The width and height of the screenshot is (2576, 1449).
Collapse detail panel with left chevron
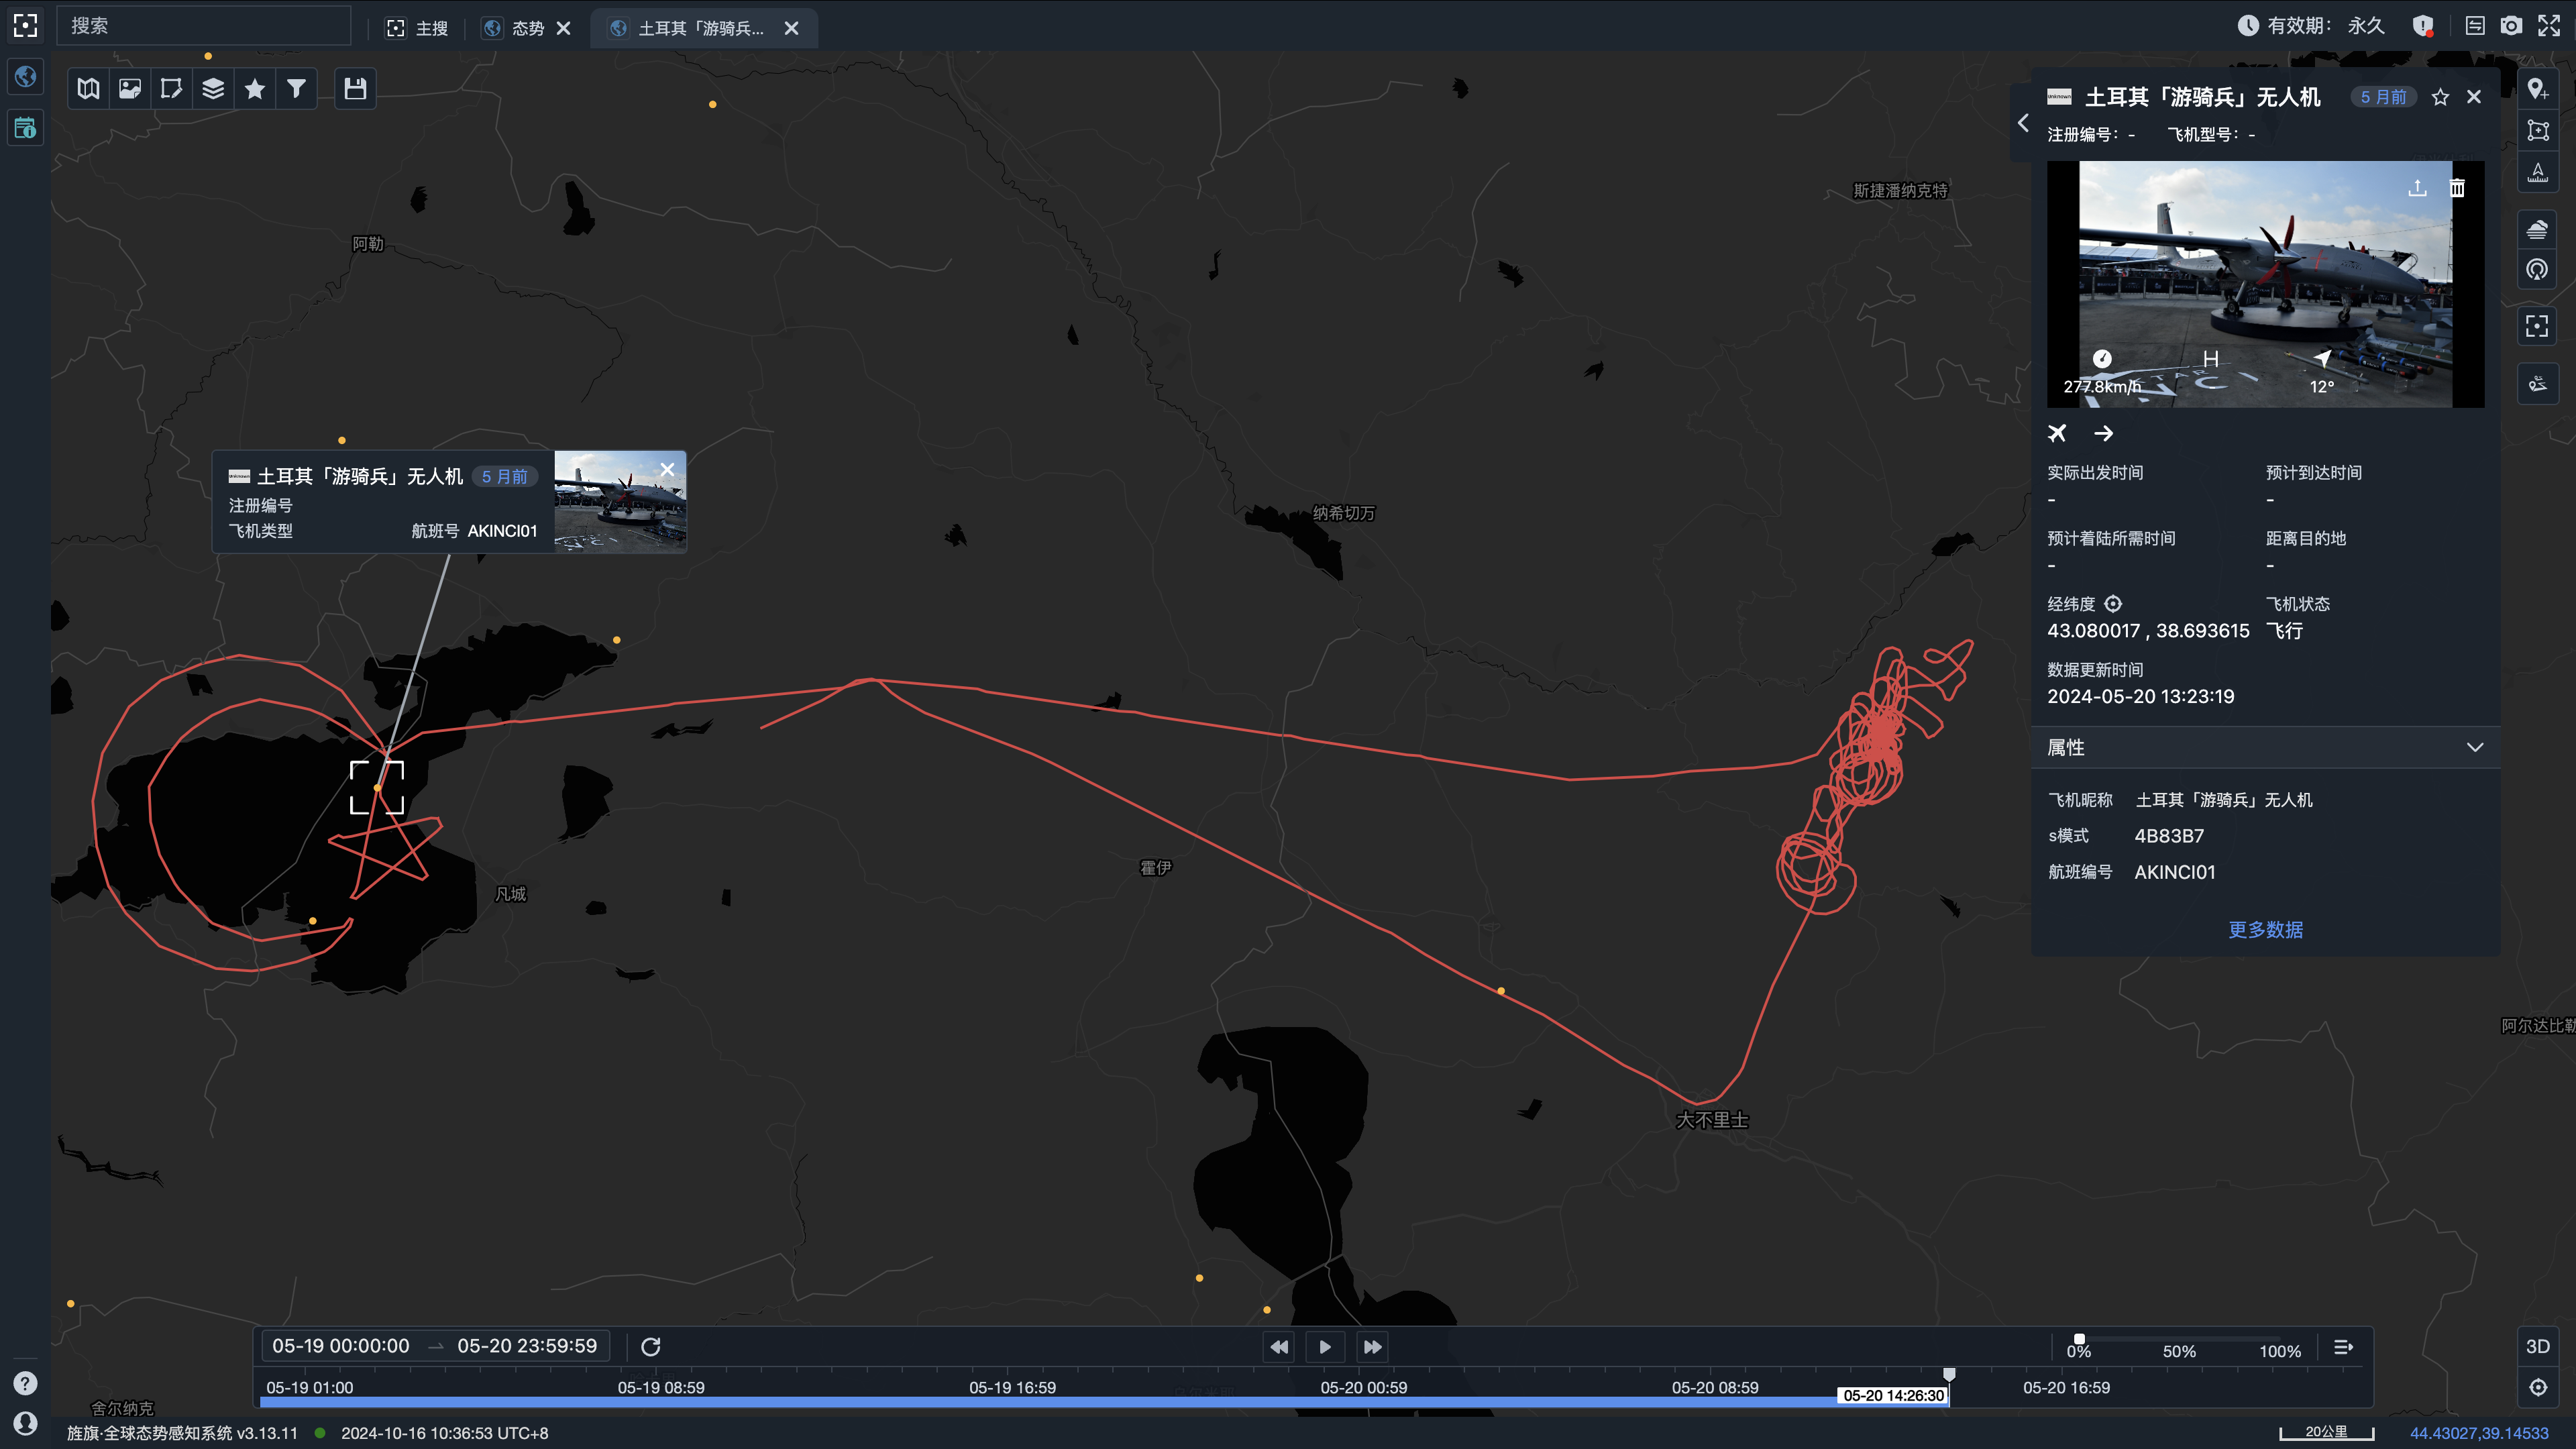2023,123
